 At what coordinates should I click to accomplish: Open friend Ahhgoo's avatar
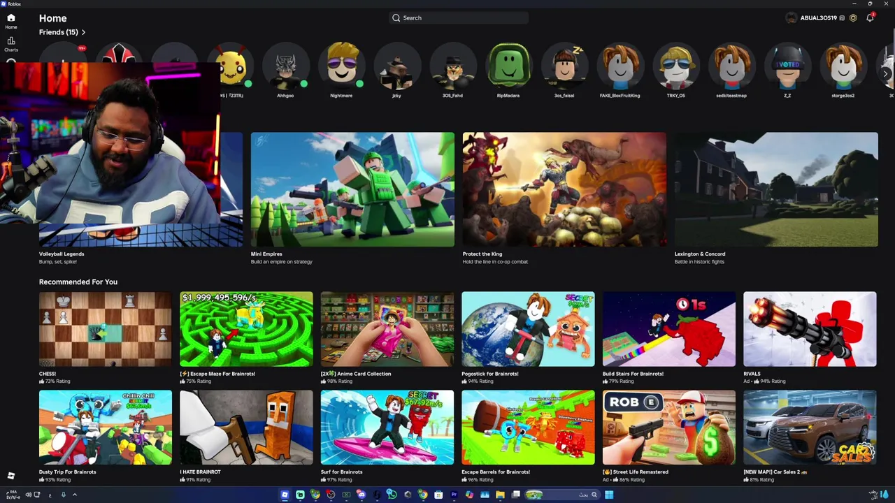[x=285, y=67]
